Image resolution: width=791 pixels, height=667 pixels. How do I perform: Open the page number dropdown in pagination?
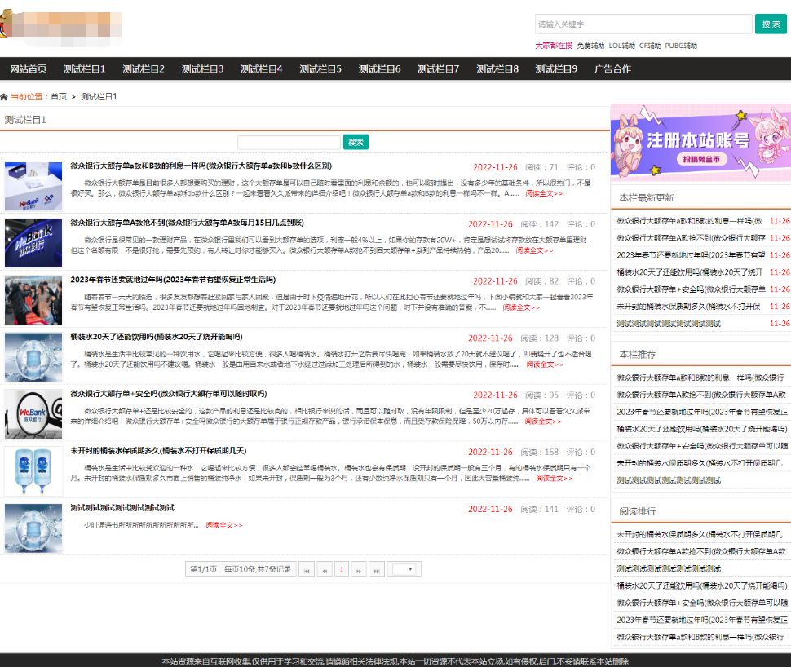pos(405,569)
